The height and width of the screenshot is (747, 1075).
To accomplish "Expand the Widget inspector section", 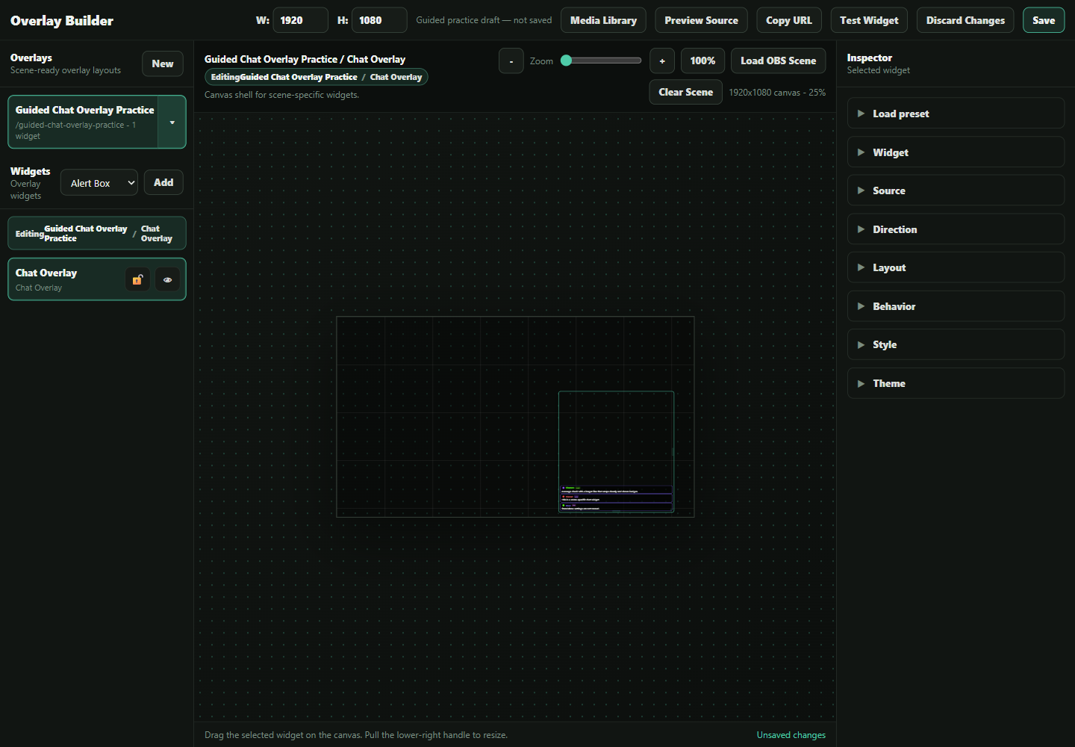I will tap(956, 152).
